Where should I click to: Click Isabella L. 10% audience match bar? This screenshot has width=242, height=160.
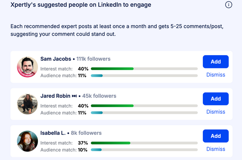click(144, 150)
